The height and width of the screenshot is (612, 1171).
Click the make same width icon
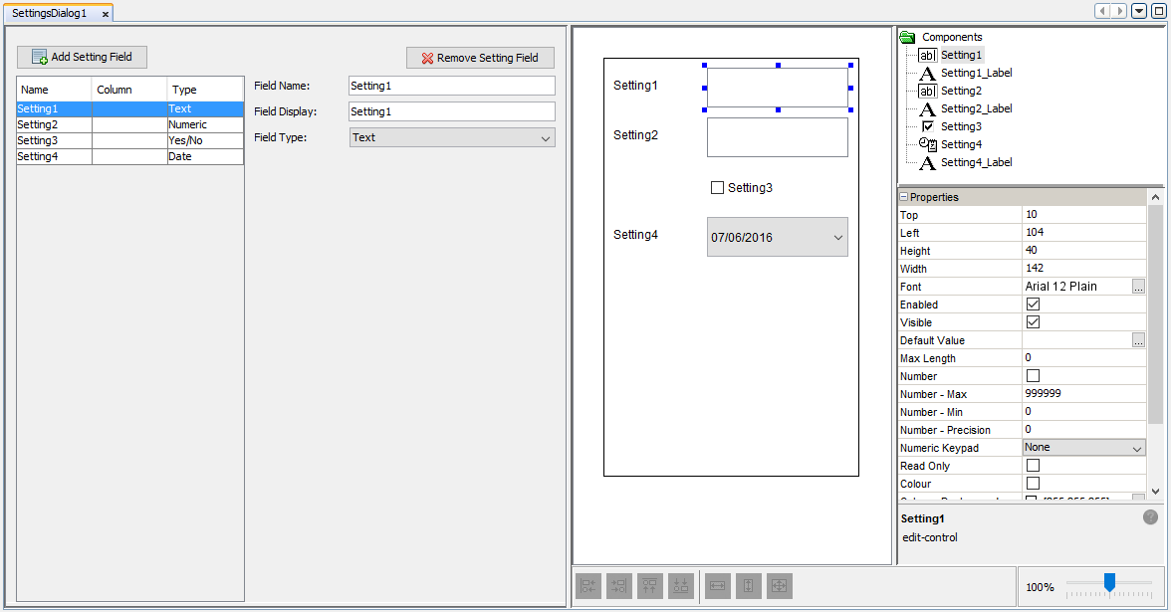[716, 587]
